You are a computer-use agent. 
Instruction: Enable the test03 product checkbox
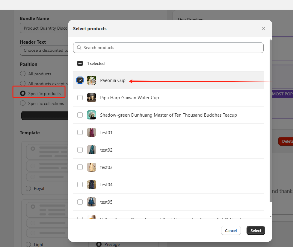[80, 167]
